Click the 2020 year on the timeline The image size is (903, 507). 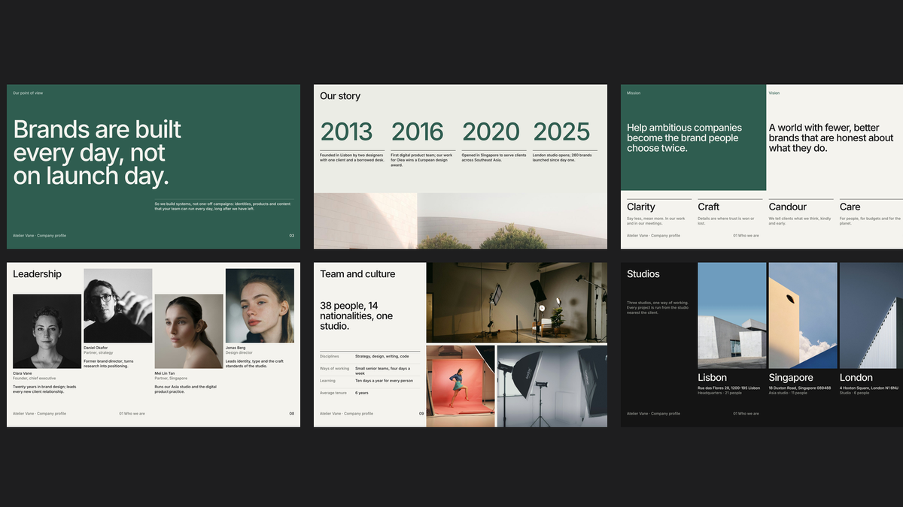[491, 132]
